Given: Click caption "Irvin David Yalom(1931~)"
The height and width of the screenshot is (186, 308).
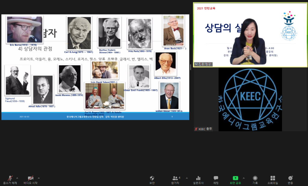Looking at the screenshot, I should (104, 82).
